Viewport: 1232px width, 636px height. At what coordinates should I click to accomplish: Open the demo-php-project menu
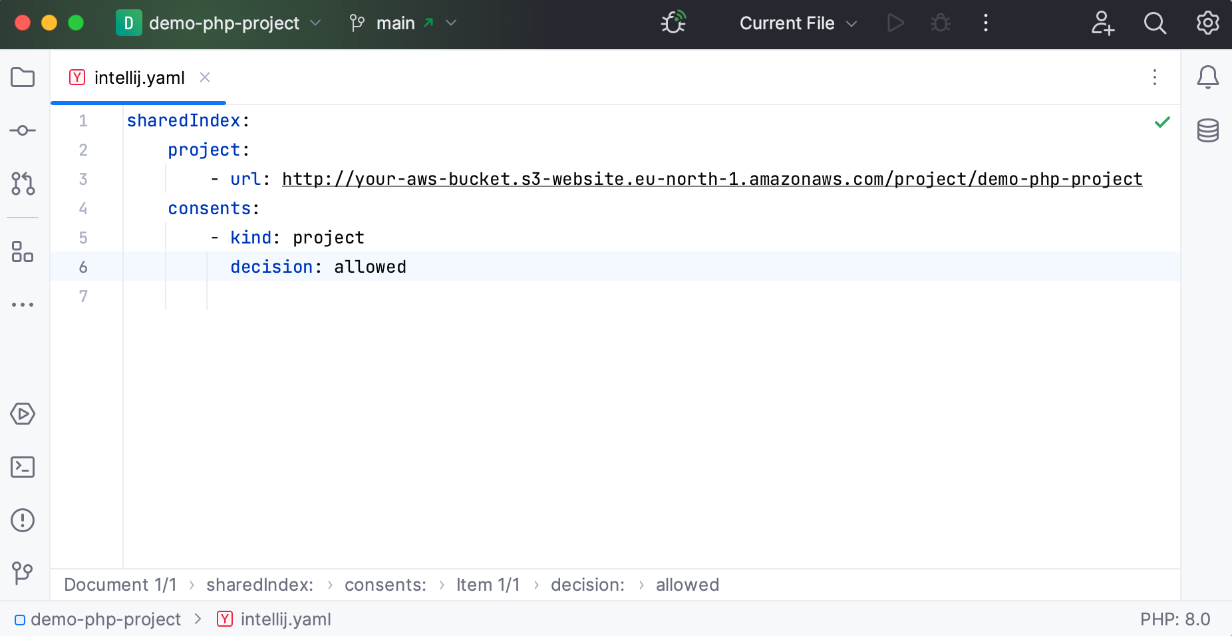coord(220,23)
